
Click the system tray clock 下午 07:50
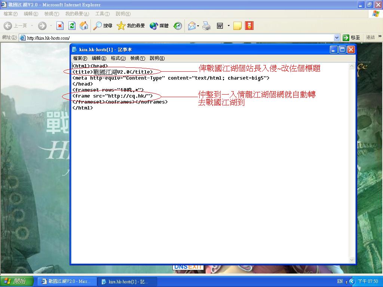click(368, 281)
